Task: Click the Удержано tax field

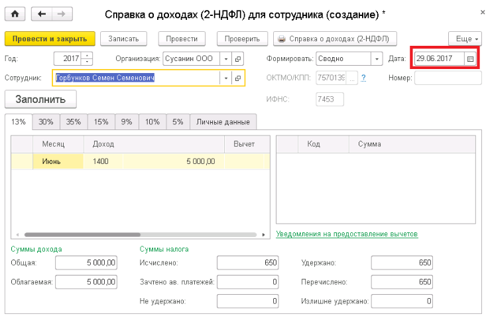Action: [402, 263]
